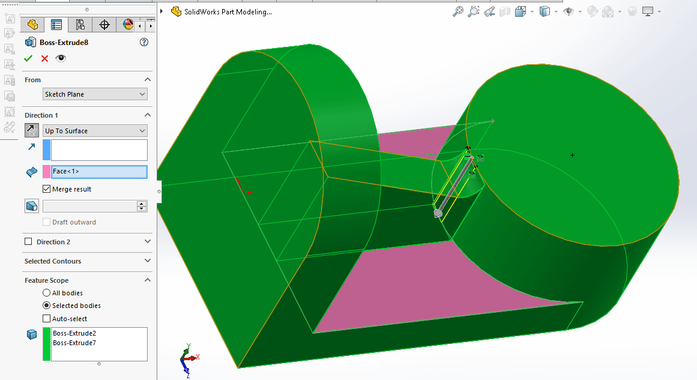Select the All bodies radio button

point(47,293)
